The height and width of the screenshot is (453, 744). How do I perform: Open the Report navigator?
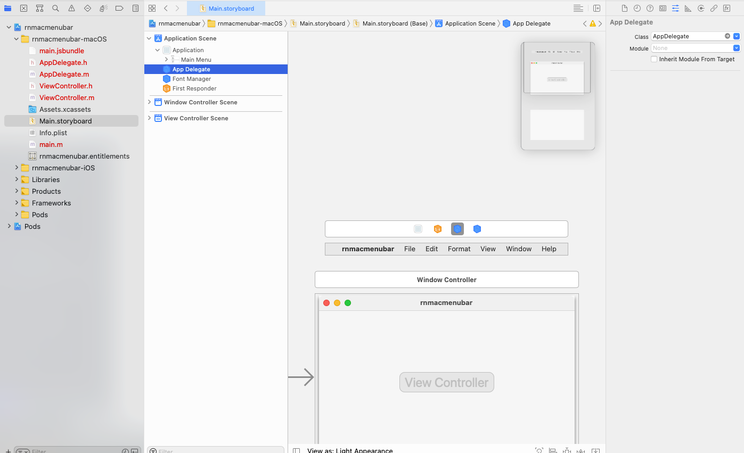pyautogui.click(x=136, y=9)
